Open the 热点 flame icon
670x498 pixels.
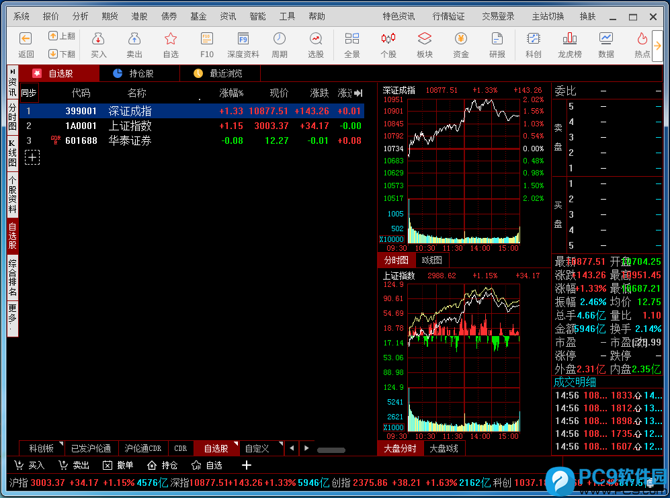click(x=642, y=39)
